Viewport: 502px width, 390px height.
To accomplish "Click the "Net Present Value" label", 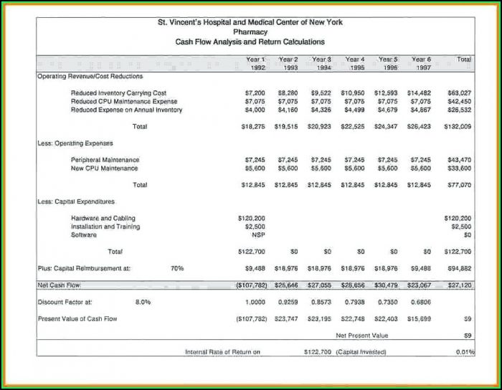I will [361, 336].
